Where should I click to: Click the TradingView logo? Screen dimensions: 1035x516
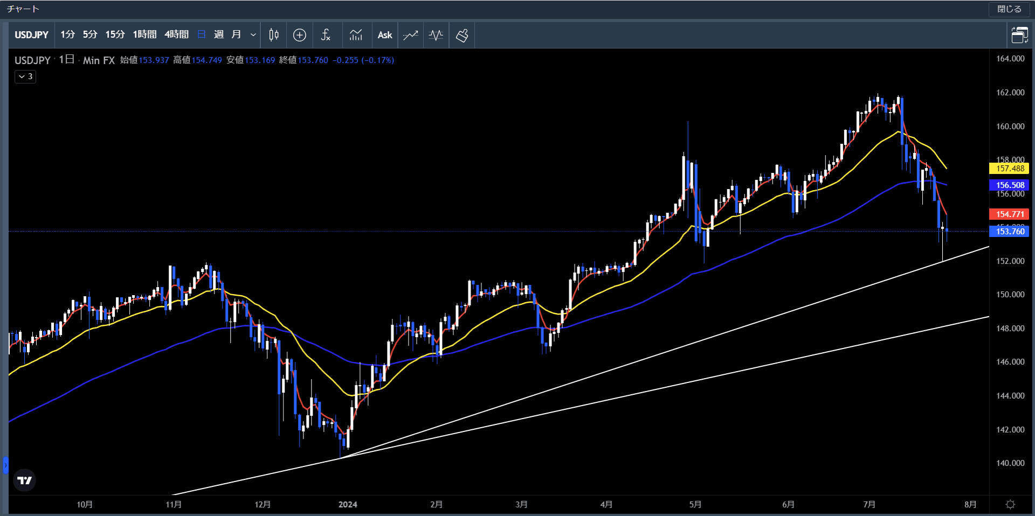[x=25, y=480]
